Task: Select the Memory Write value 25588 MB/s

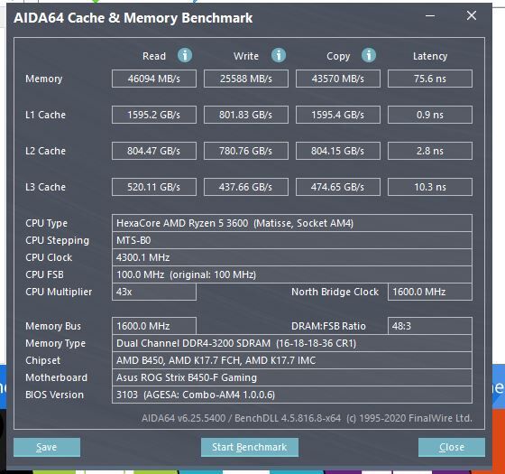Action: (246, 79)
